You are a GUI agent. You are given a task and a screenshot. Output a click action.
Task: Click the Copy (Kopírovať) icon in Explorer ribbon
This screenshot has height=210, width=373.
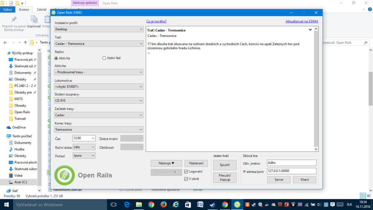pyautogui.click(x=34, y=22)
